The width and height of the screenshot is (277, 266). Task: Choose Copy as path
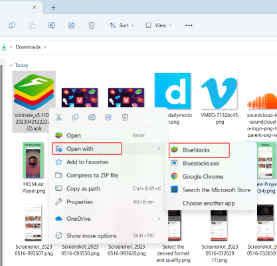tap(108, 189)
